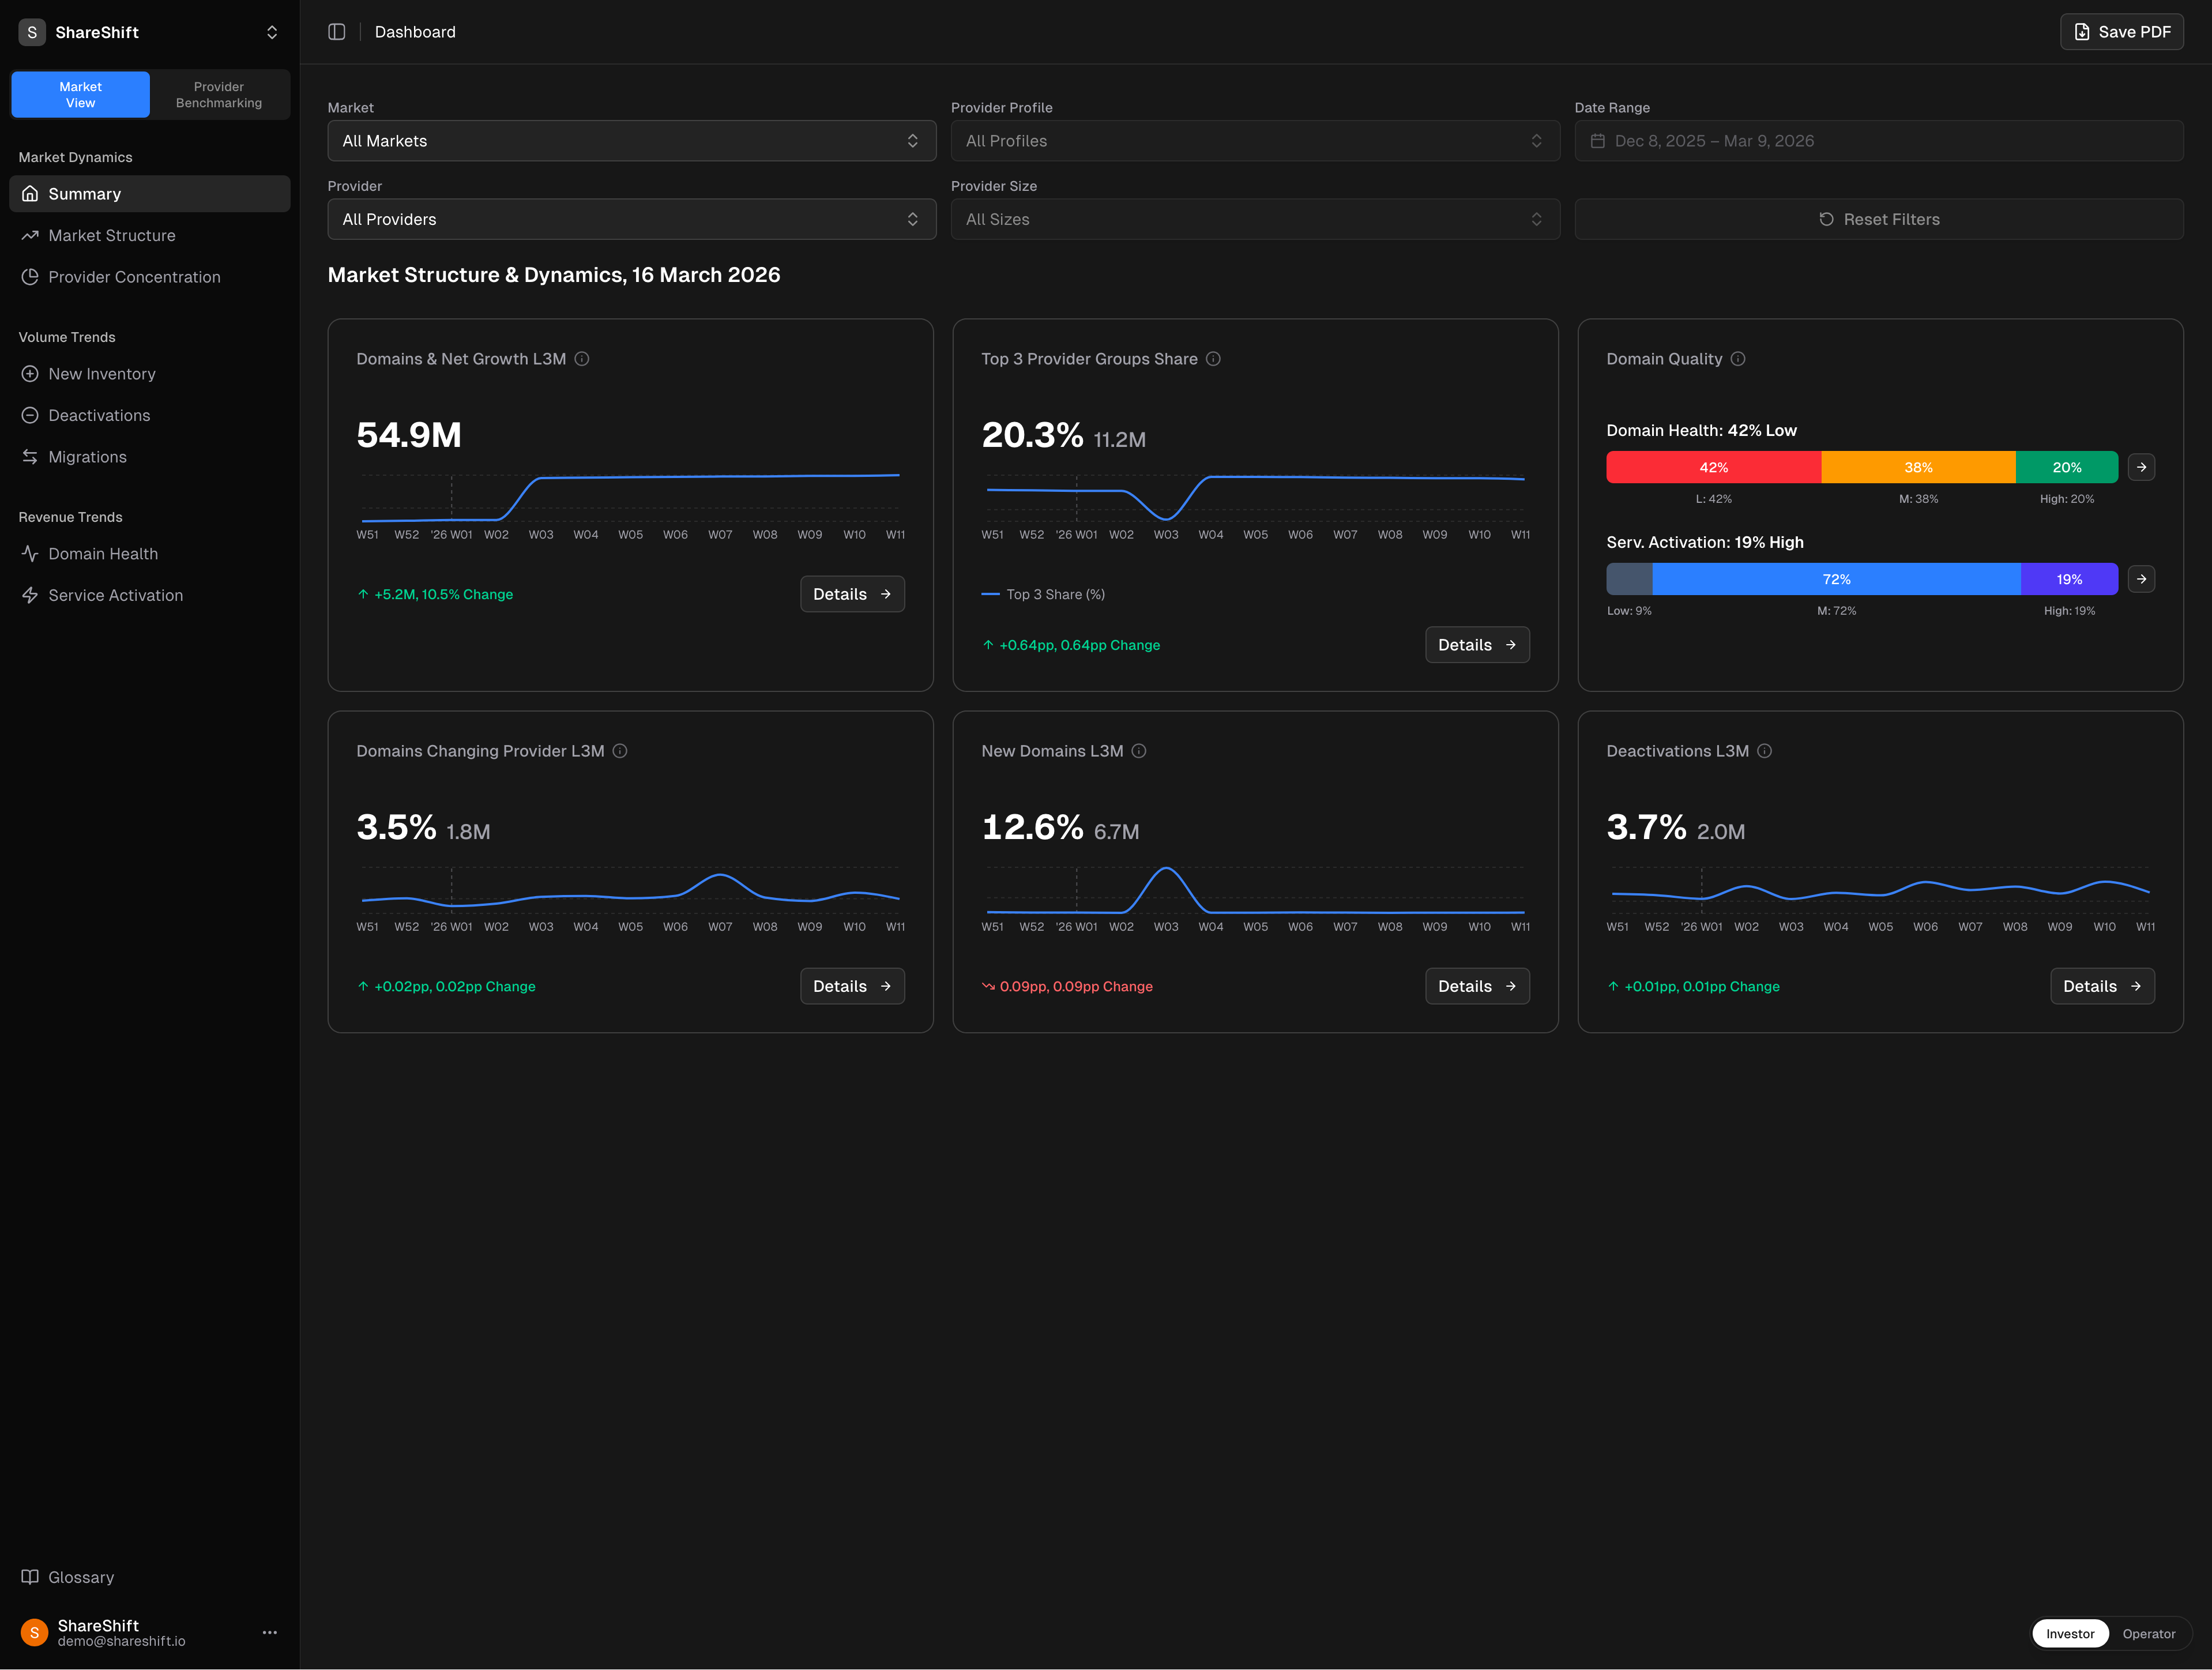2212x1670 pixels.
Task: Select the Market Structure trend icon
Action: point(30,235)
